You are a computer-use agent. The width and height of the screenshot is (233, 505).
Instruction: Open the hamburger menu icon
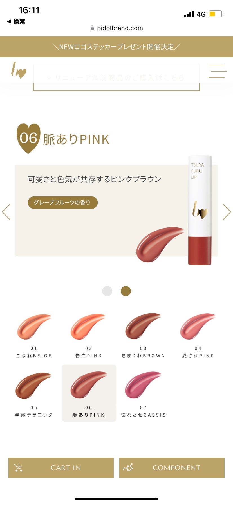point(218,71)
